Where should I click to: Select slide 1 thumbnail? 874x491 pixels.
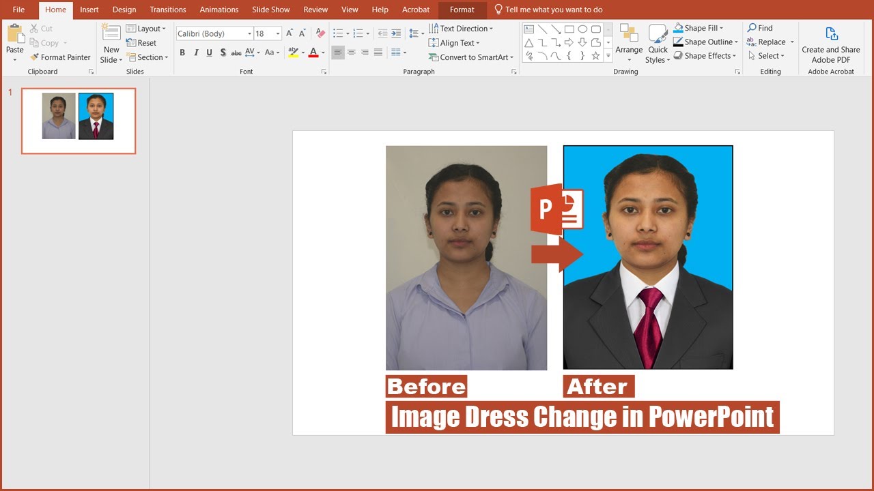point(79,121)
